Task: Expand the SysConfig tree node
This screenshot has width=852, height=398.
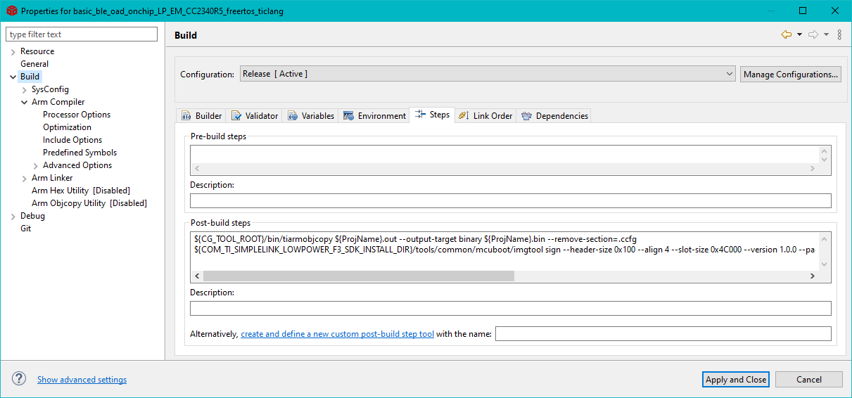Action: (25, 89)
